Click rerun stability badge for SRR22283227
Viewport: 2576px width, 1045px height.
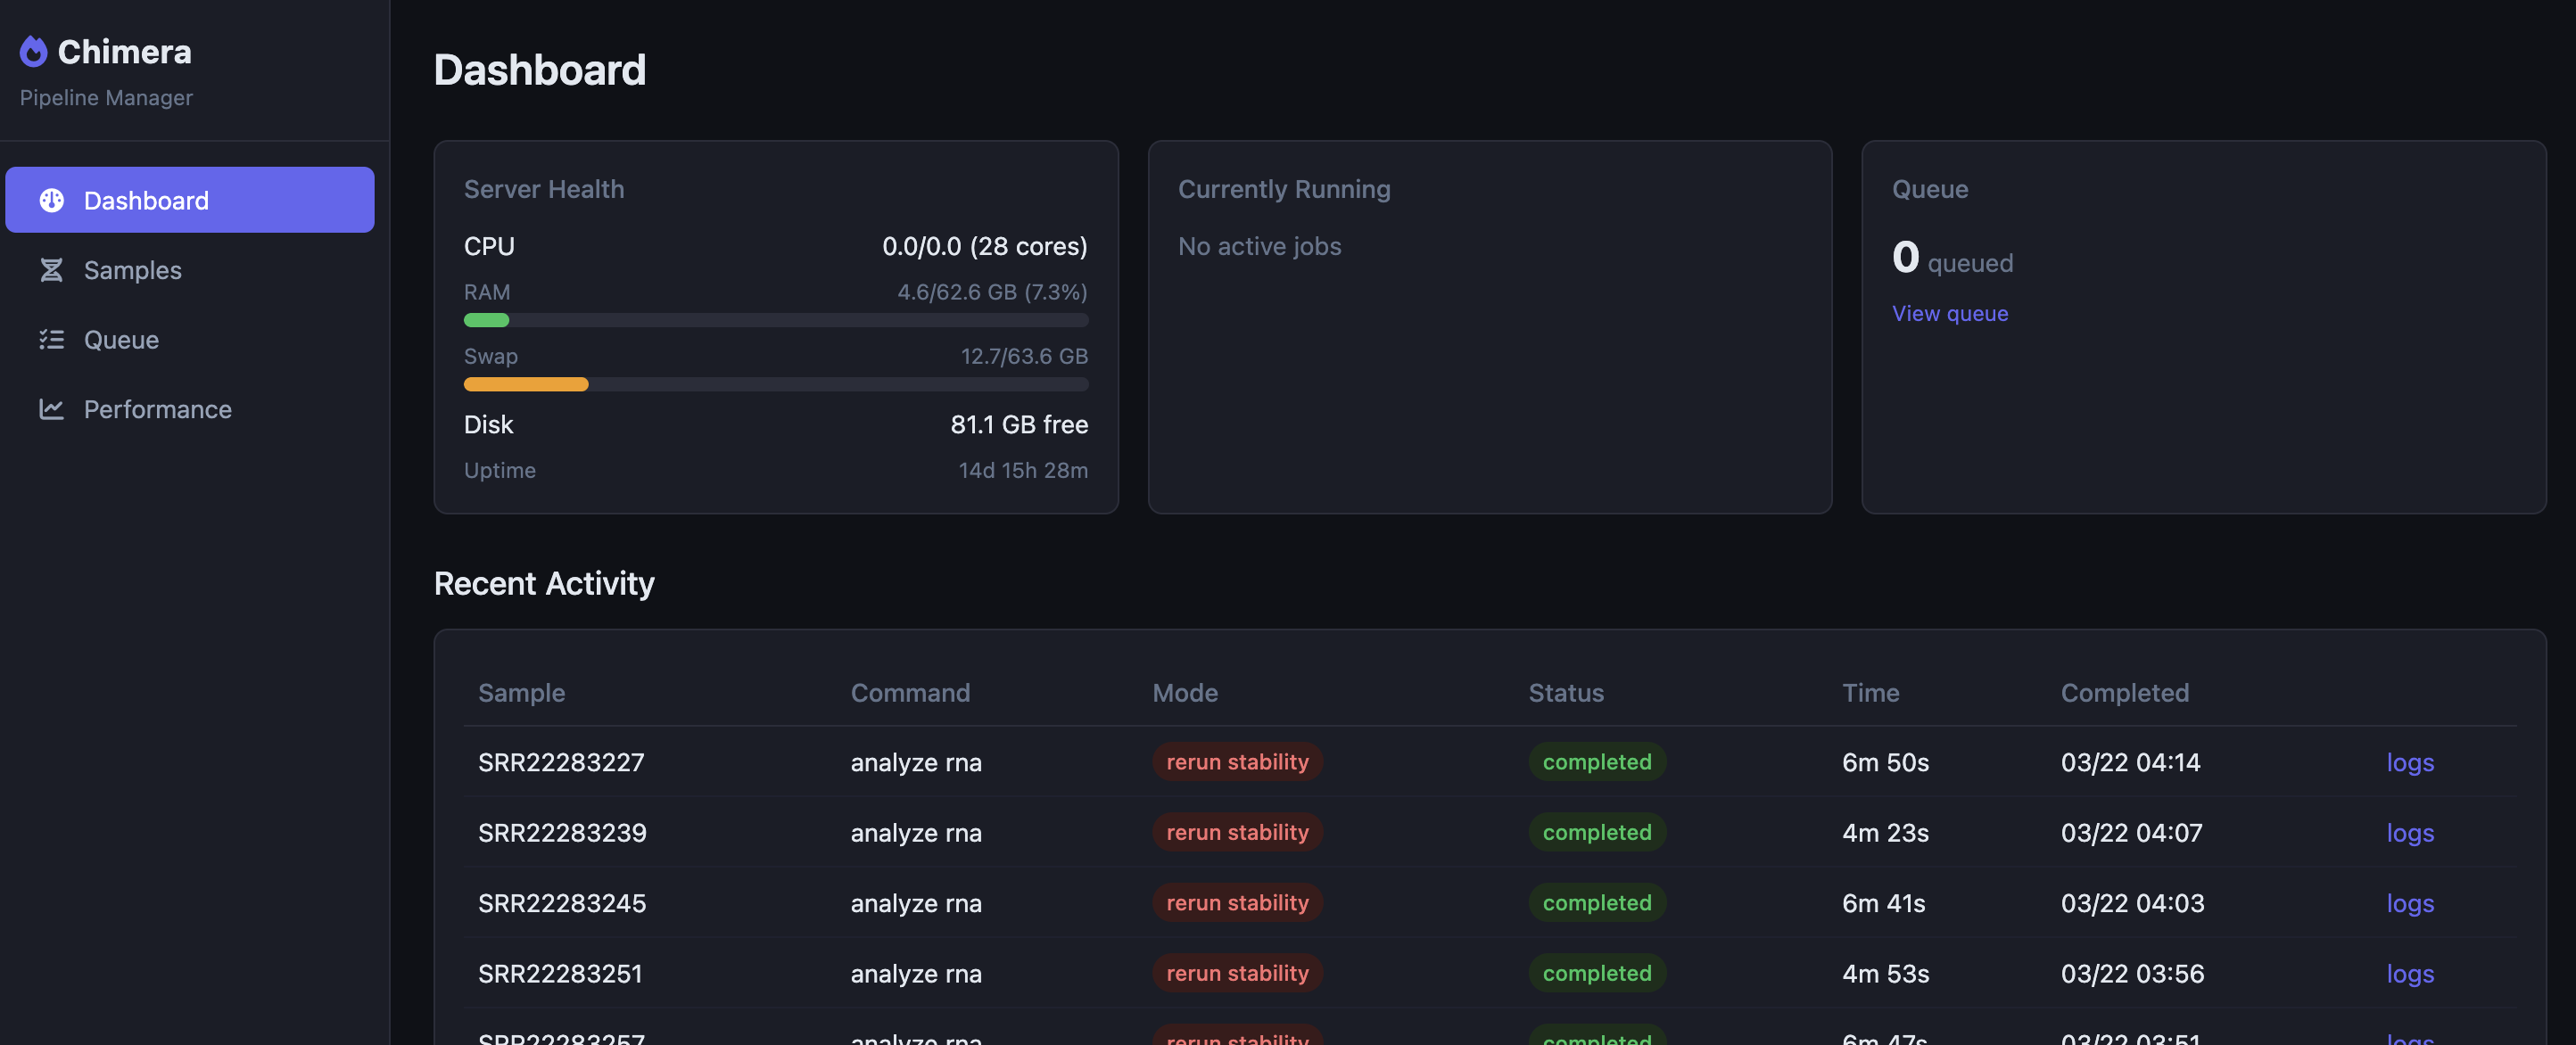pos(1236,762)
